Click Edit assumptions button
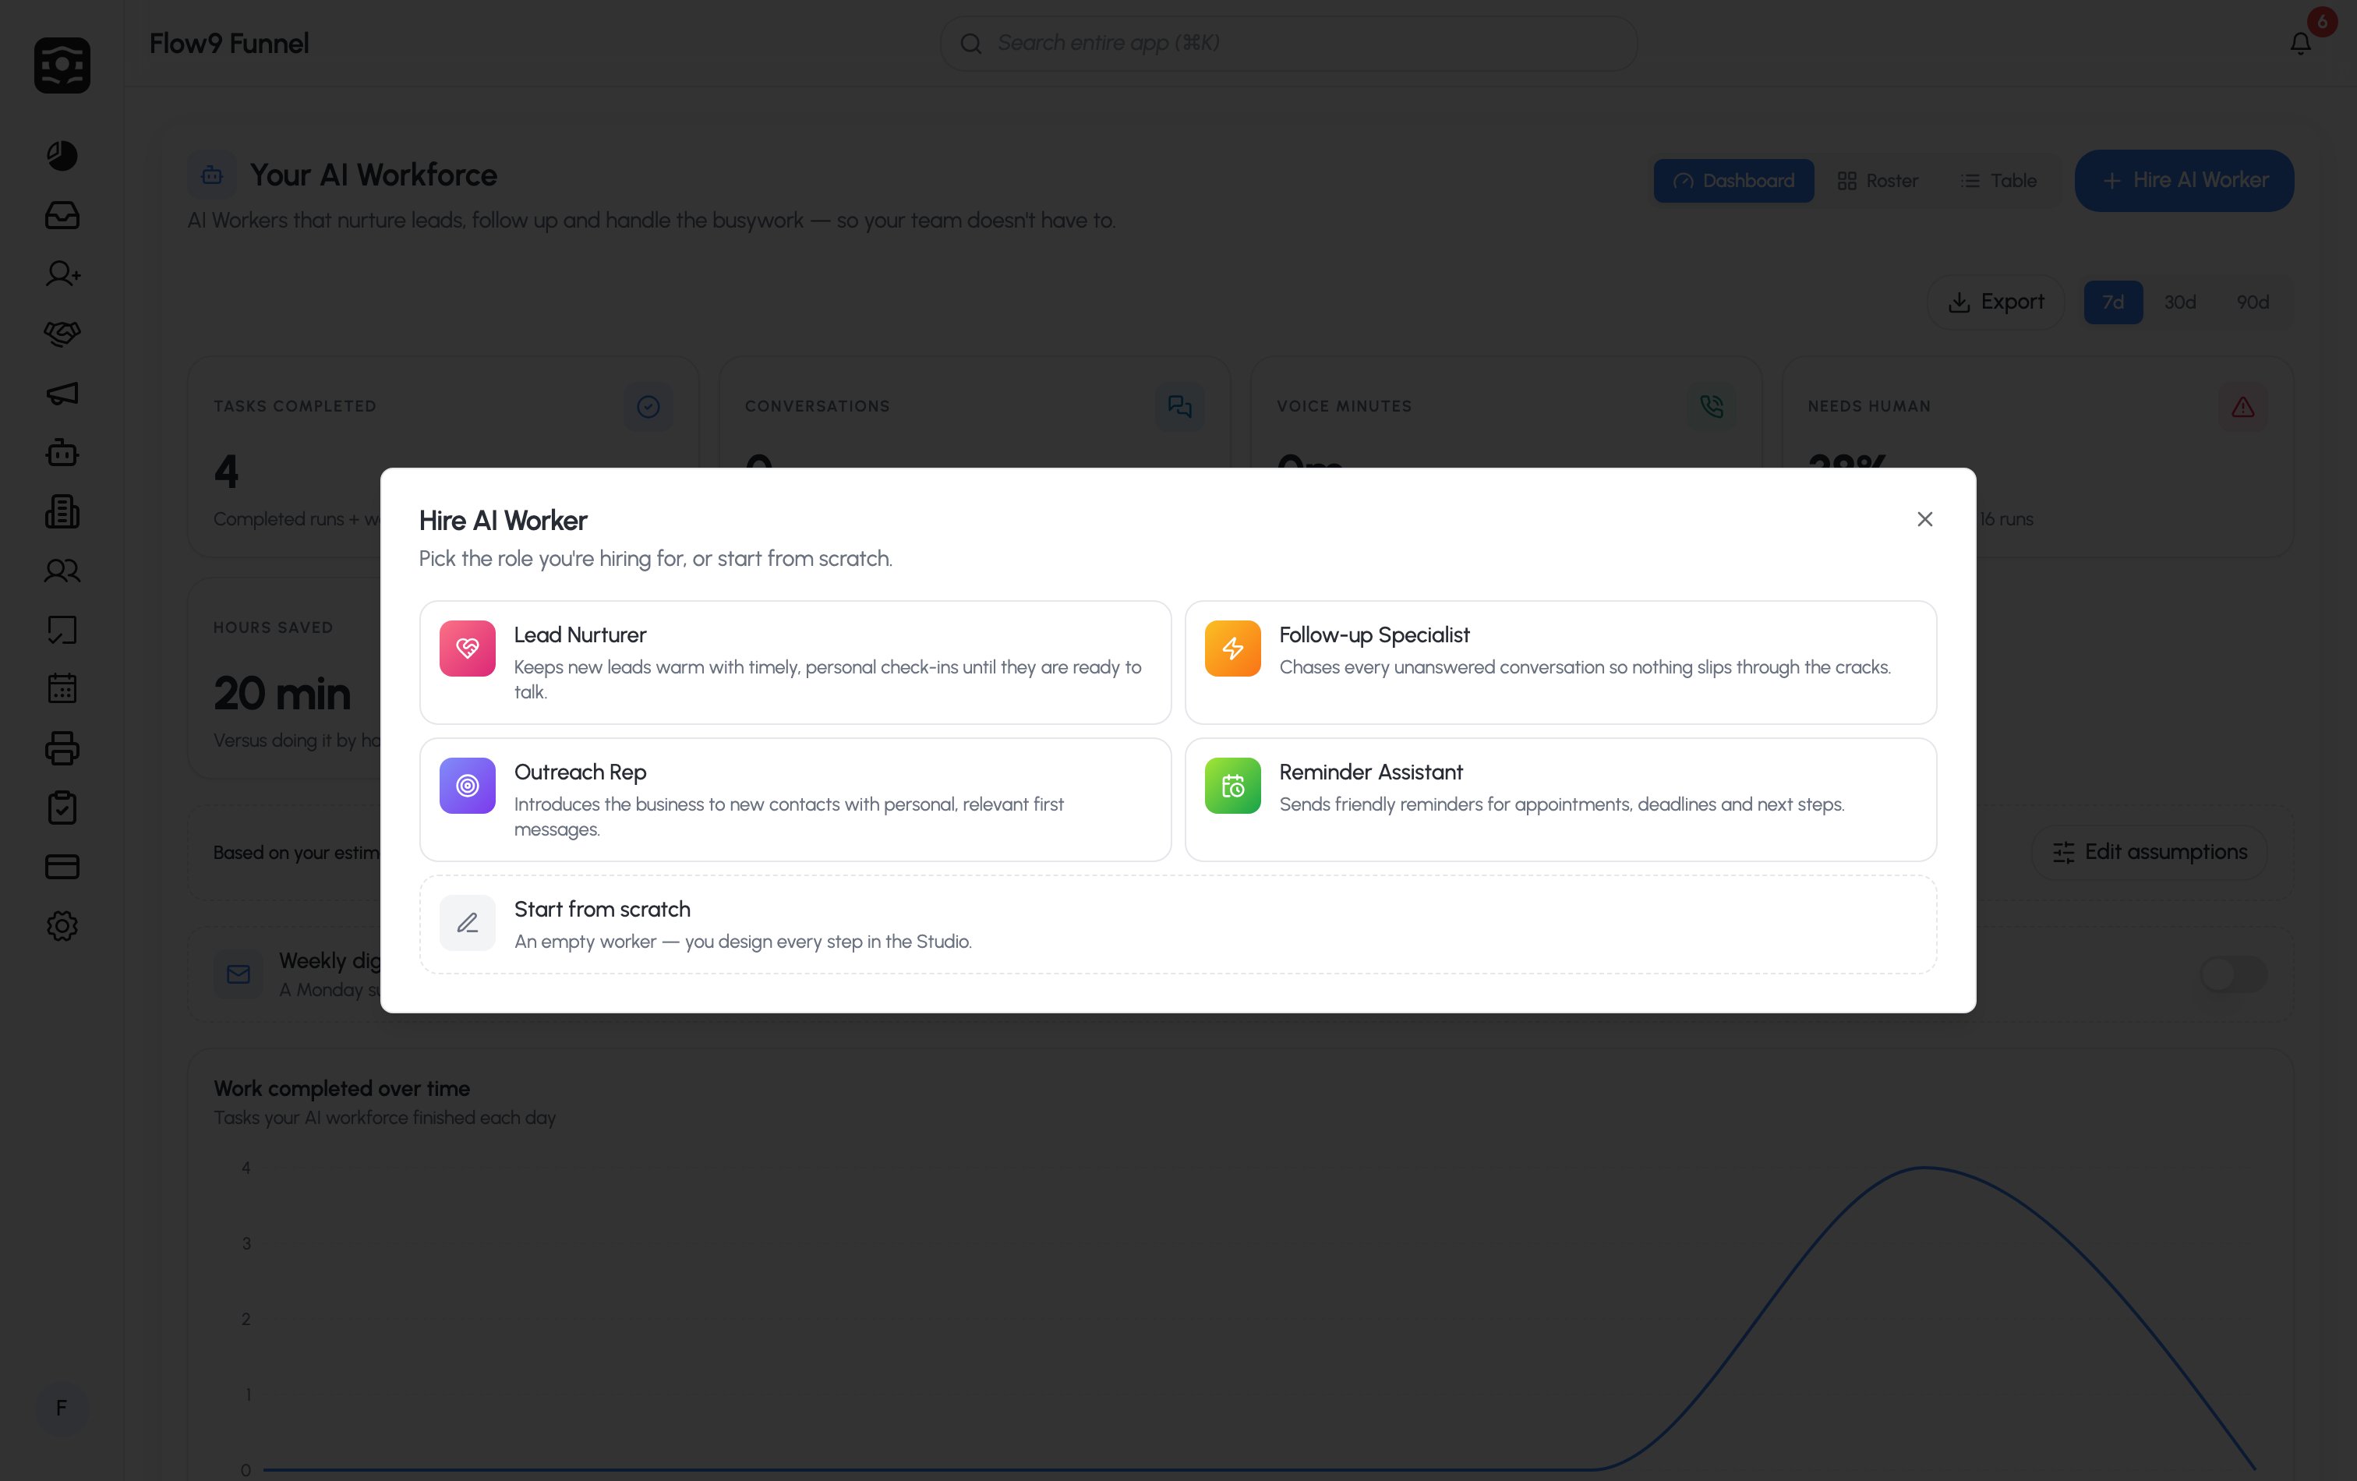2357x1481 pixels. pos(2150,853)
